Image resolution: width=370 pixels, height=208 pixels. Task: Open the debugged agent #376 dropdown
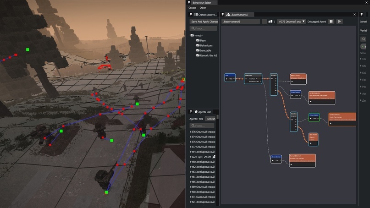point(292,22)
